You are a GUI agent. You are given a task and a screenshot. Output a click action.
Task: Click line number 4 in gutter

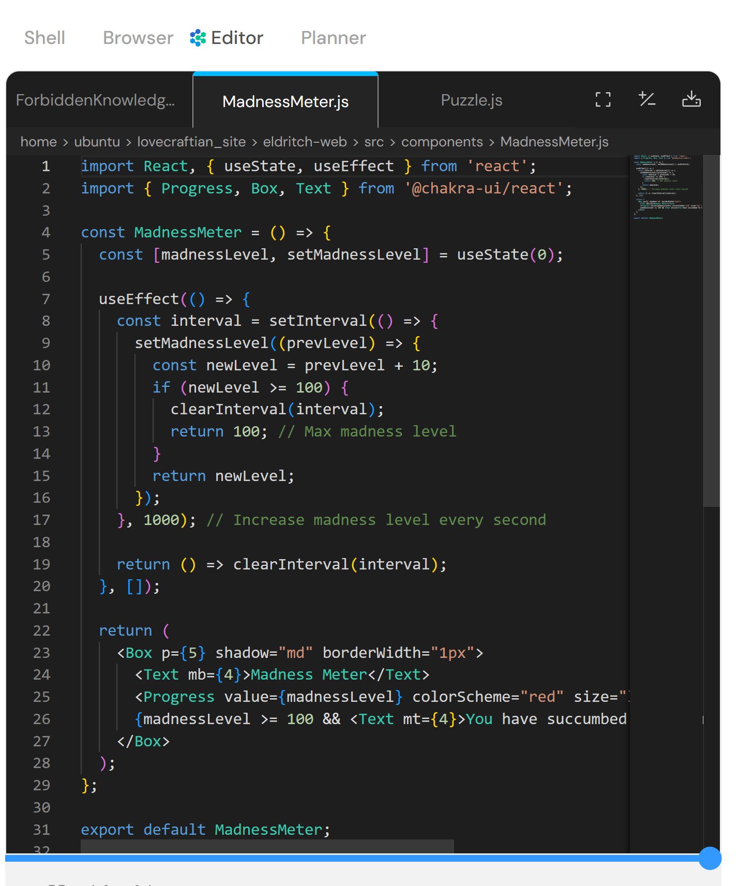46,232
